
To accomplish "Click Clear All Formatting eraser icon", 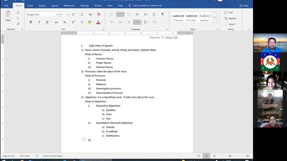I will 99,14.
